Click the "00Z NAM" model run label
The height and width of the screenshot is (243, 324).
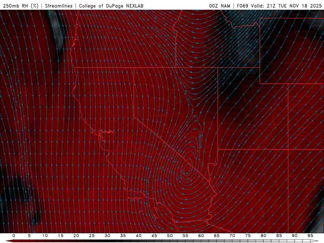(x=220, y=6)
